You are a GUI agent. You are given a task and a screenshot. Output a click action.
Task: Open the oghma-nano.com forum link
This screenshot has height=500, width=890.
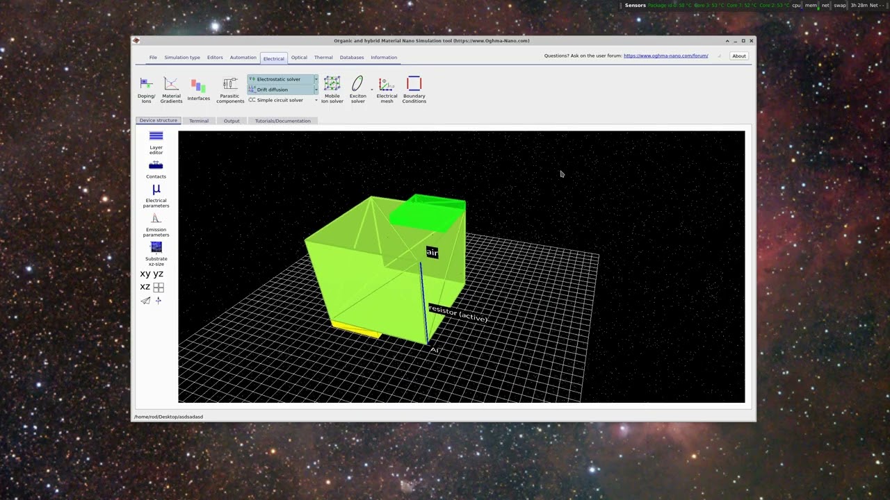(x=665, y=56)
